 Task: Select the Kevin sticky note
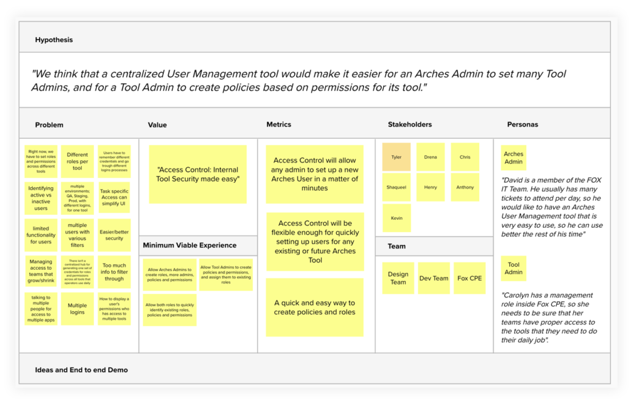coord(396,218)
